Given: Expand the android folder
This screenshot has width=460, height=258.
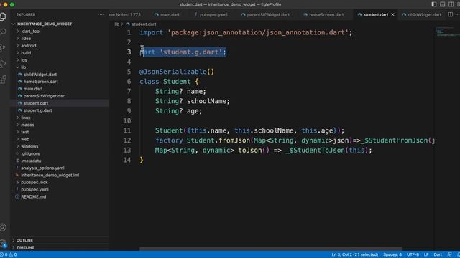Looking at the screenshot, I should click(x=29, y=46).
